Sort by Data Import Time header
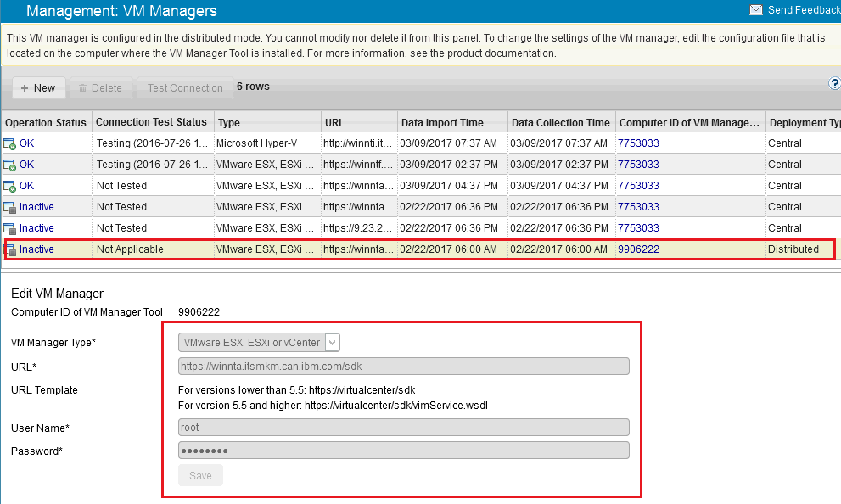 [x=452, y=123]
